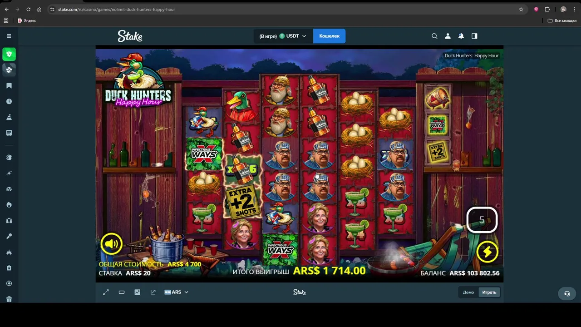
Task: Open the live support headset button
Action: [567, 293]
